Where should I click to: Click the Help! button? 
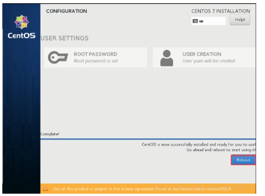[240, 20]
